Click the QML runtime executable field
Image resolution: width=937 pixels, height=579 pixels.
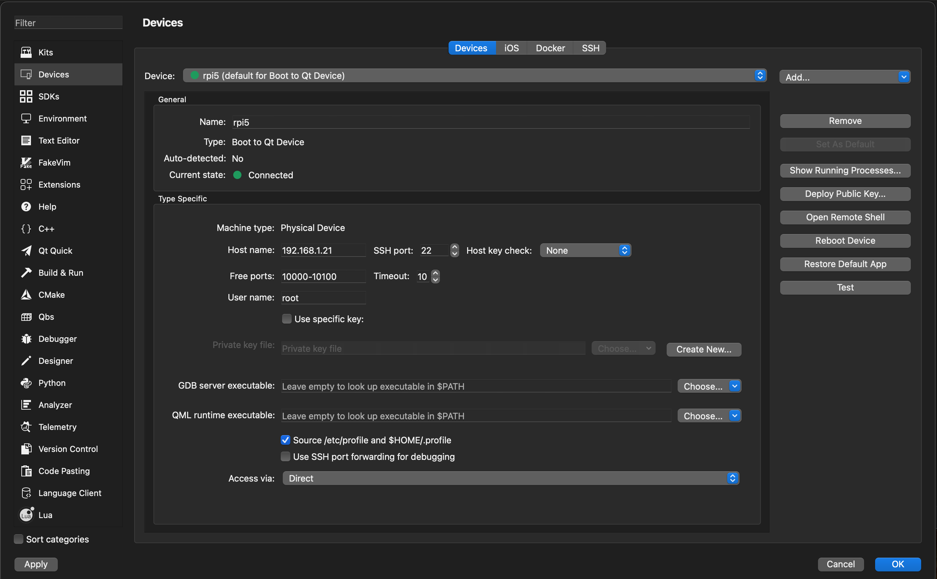pyautogui.click(x=476, y=415)
